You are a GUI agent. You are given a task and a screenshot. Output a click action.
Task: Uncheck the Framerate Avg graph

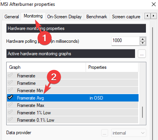pos(11,97)
